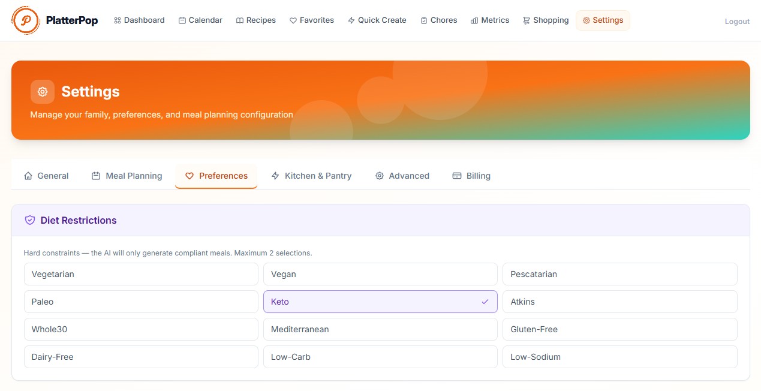Click the PlatterPop logo icon

click(26, 20)
